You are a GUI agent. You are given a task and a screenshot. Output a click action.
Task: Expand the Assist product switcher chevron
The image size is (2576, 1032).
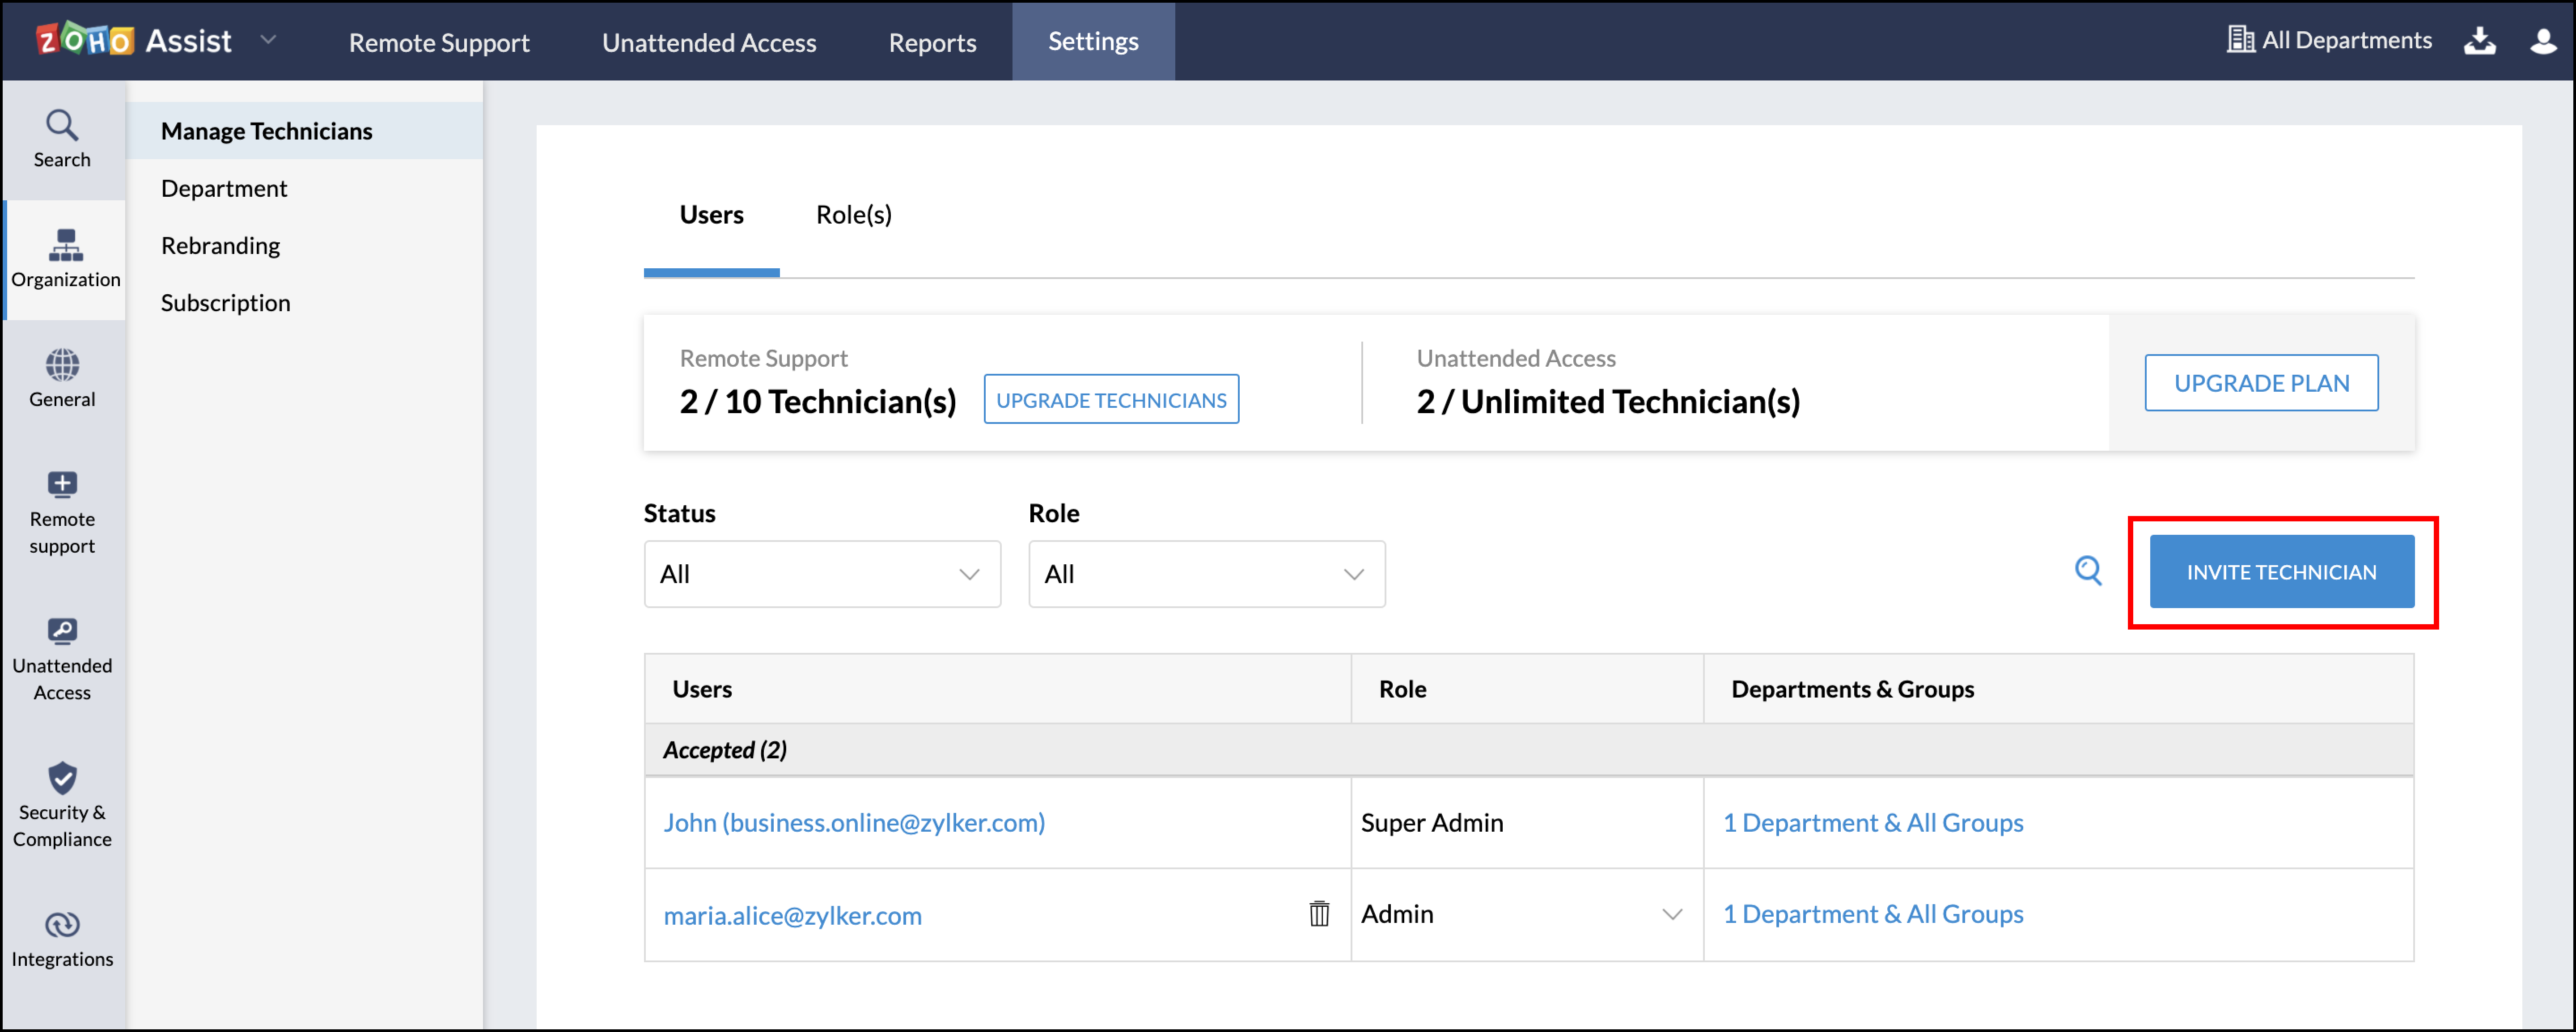click(x=268, y=40)
